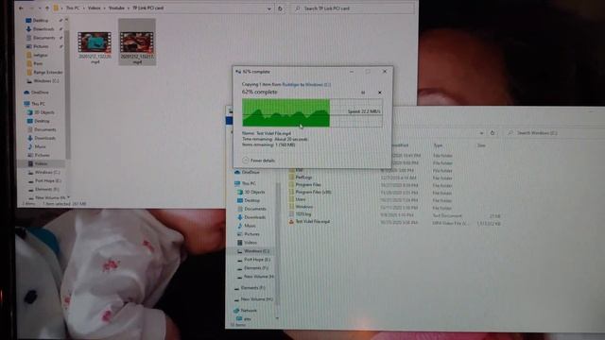Refresh the TP Link PCI card folder
The height and width of the screenshot is (340, 605).
280,8
